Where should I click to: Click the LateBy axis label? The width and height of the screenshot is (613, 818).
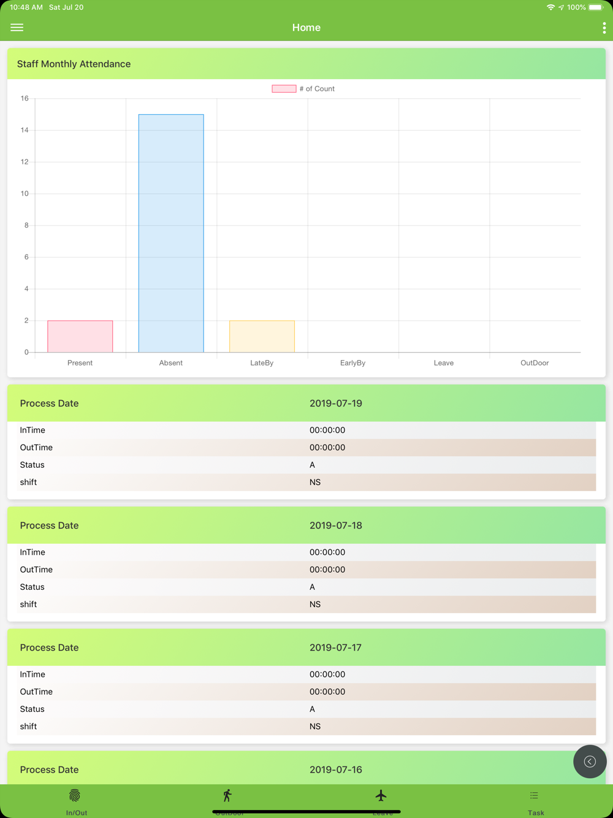tap(262, 363)
